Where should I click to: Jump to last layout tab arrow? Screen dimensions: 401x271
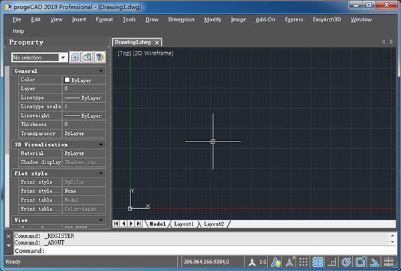(140, 224)
